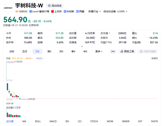Click the 最低 value 555.80
The image size is (163, 126).
pyautogui.click(x=59, y=38)
